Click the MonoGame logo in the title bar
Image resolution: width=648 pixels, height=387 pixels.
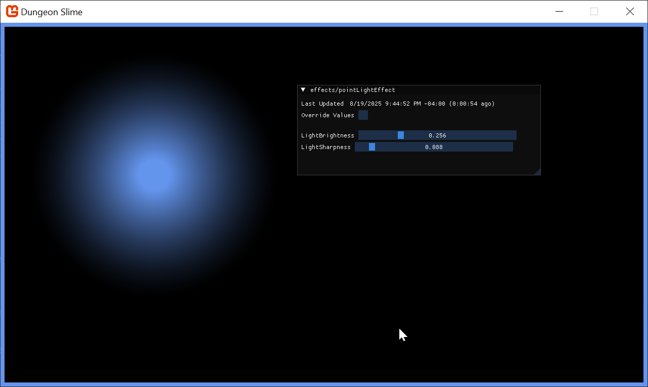12,11
